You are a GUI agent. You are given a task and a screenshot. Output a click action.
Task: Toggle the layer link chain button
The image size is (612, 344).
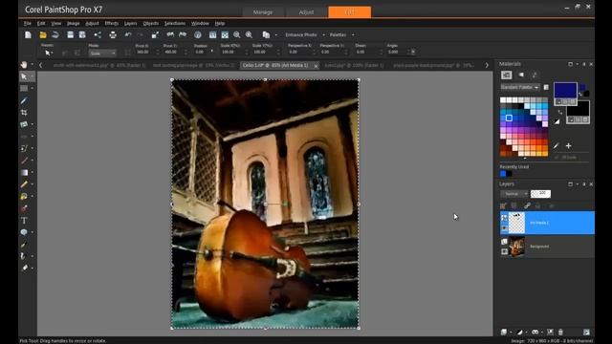(x=527, y=206)
